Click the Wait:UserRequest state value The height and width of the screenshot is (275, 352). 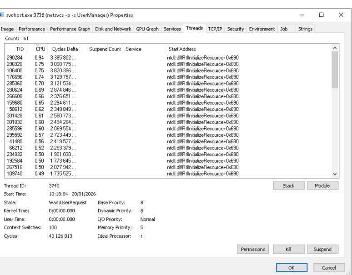[x=68, y=203]
